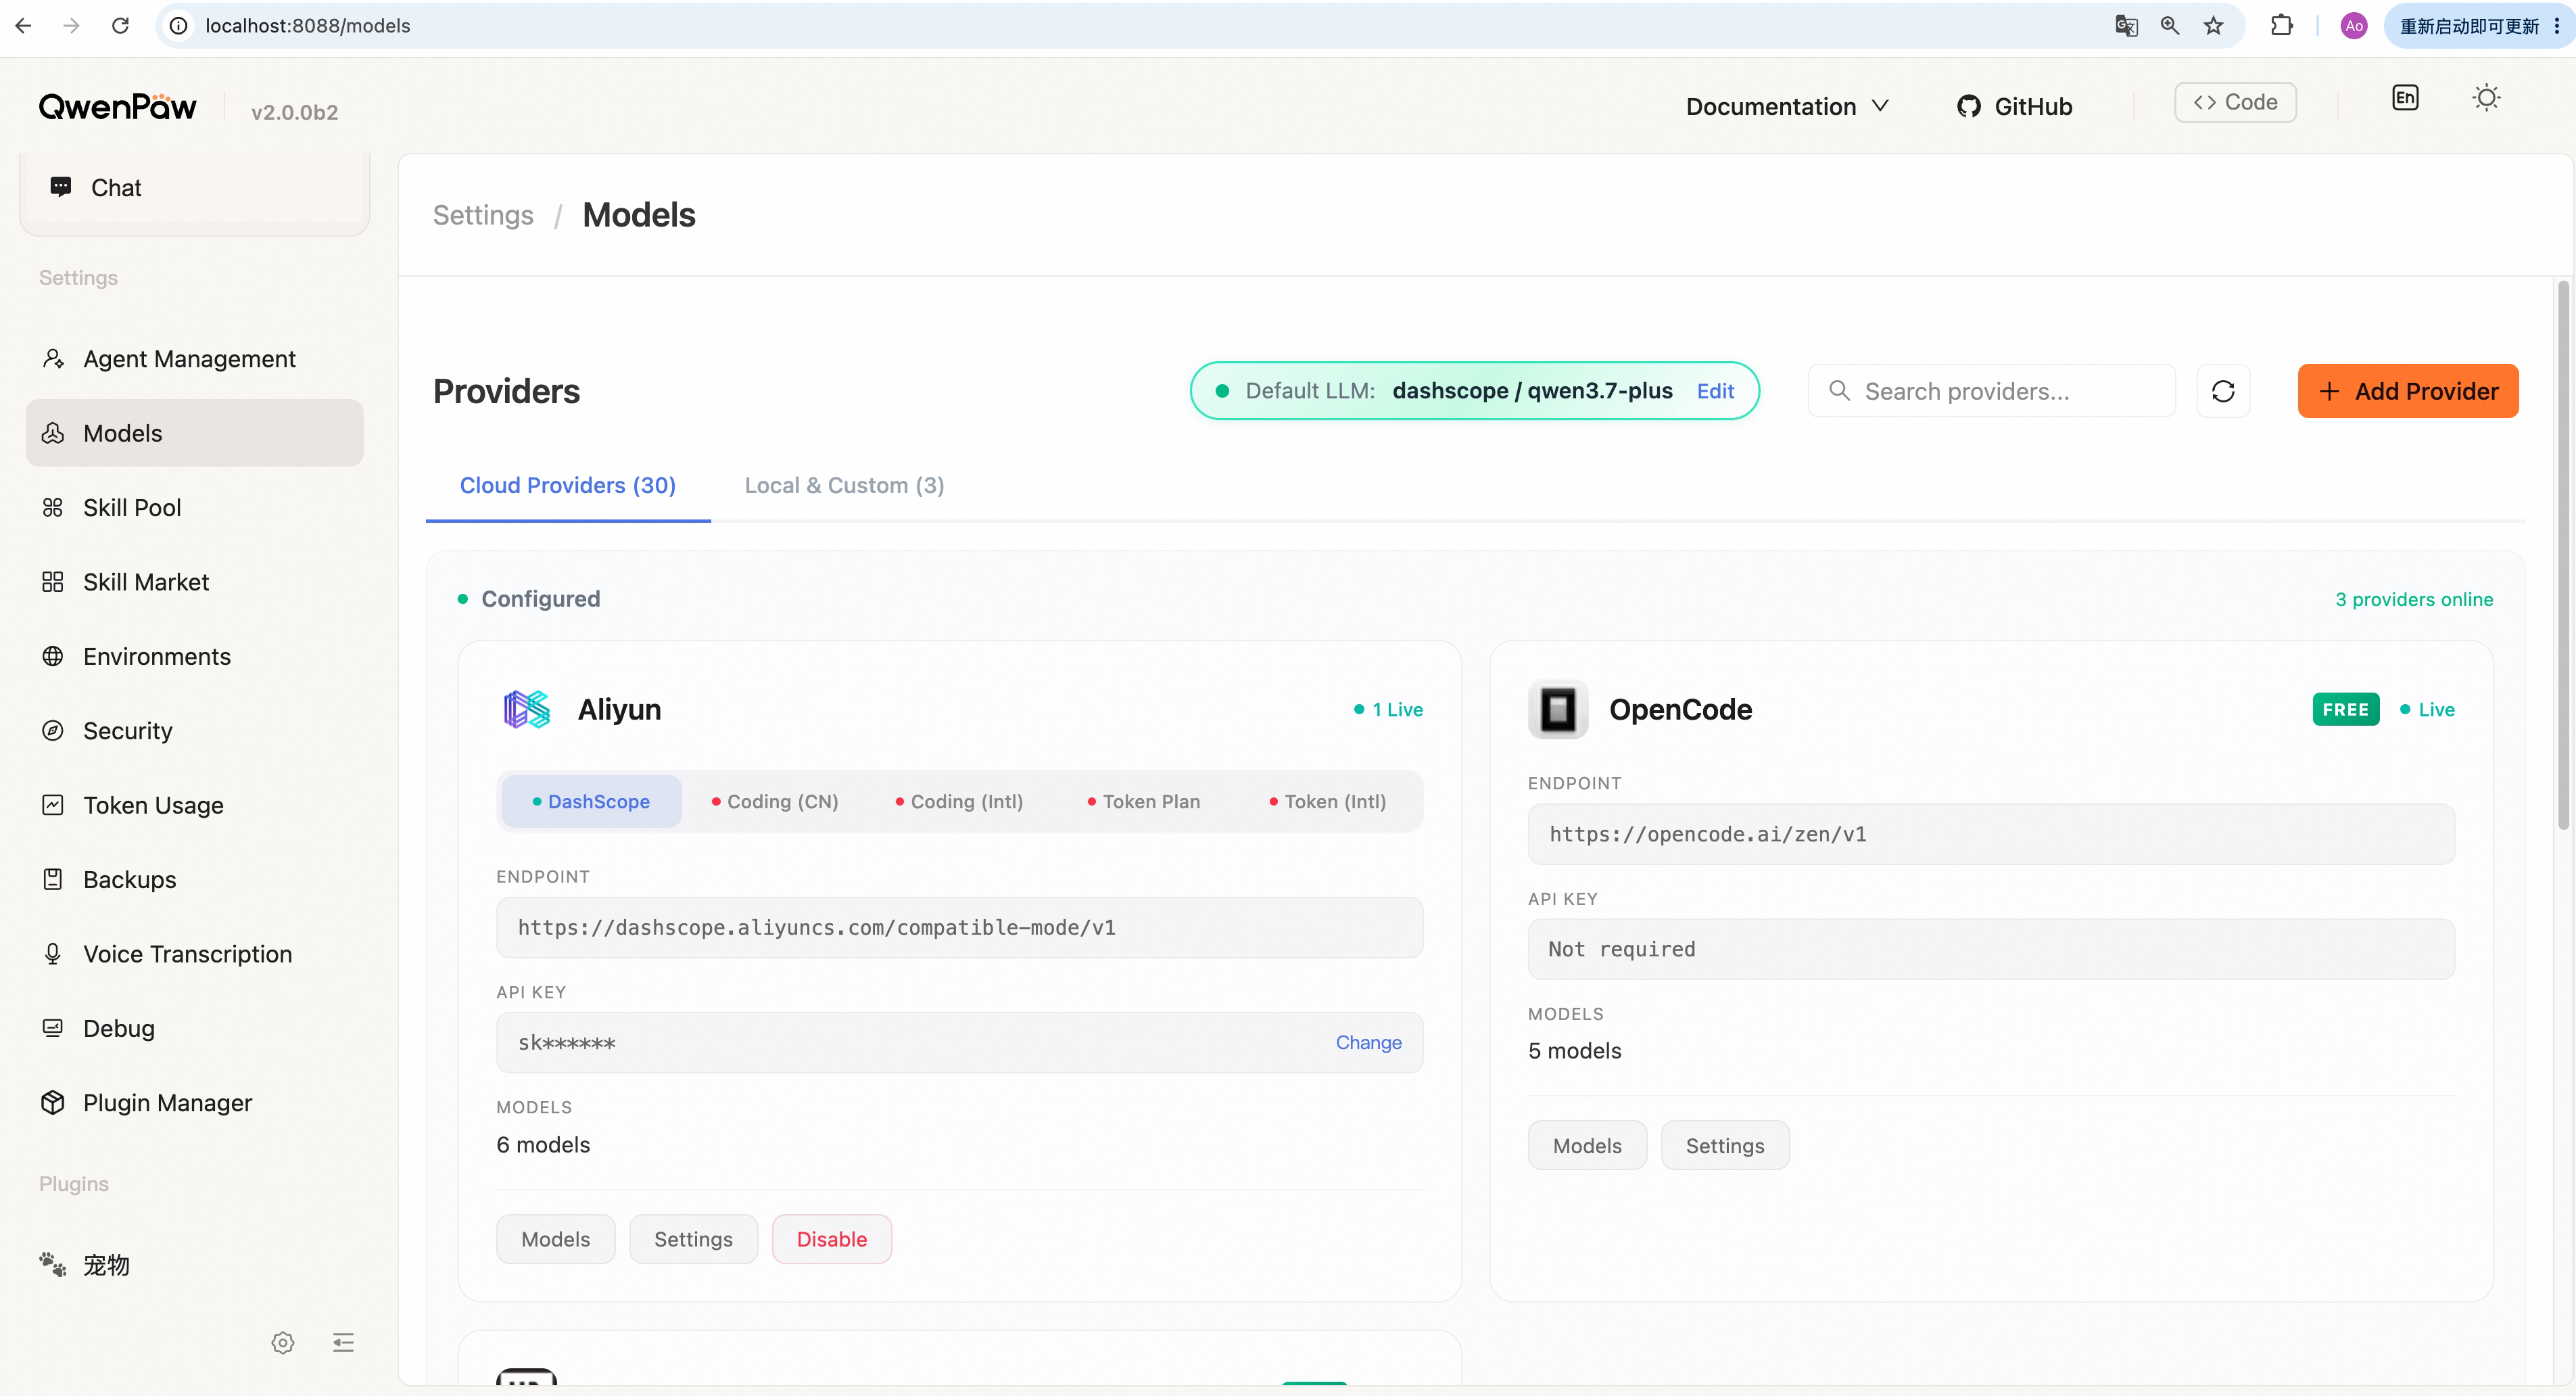
Task: Click the '3 providers online' status text
Action: coord(2414,599)
